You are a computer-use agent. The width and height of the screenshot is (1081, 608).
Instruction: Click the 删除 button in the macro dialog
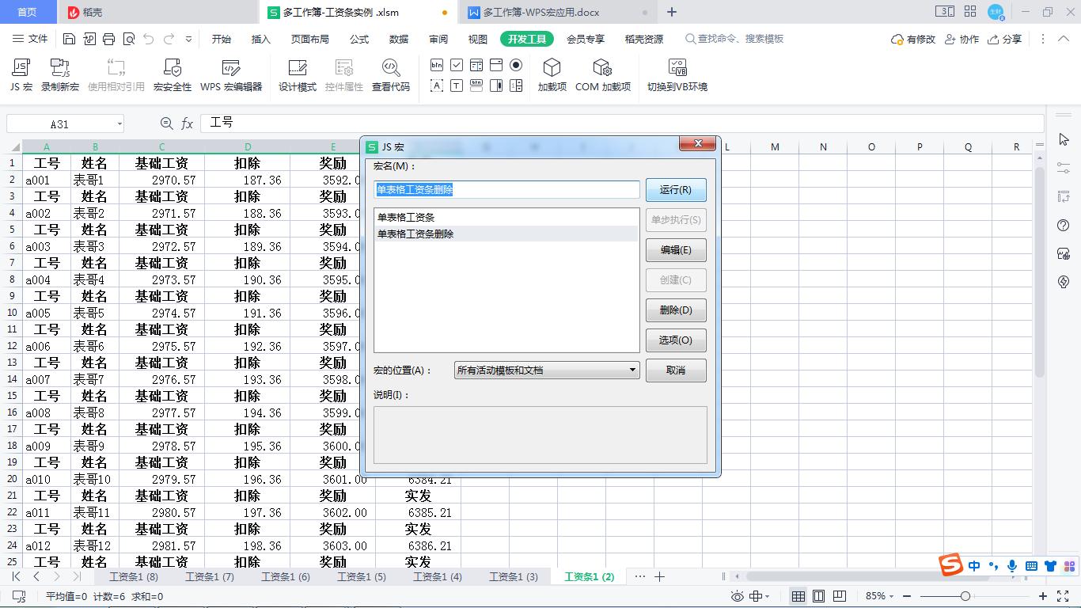click(675, 310)
